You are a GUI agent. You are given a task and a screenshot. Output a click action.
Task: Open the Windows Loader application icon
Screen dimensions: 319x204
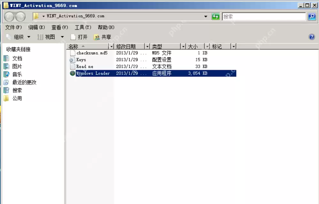click(x=72, y=73)
